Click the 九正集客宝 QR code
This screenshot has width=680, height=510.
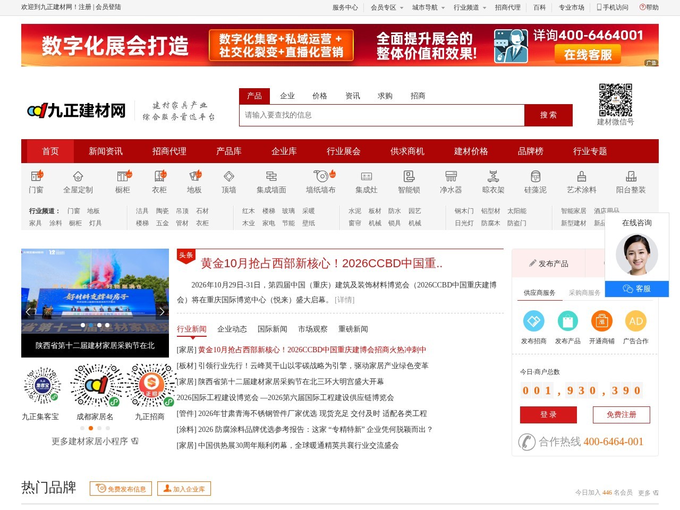pos(42,385)
